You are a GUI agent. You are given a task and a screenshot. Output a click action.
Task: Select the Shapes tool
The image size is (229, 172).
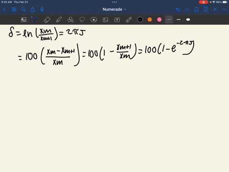(71, 20)
